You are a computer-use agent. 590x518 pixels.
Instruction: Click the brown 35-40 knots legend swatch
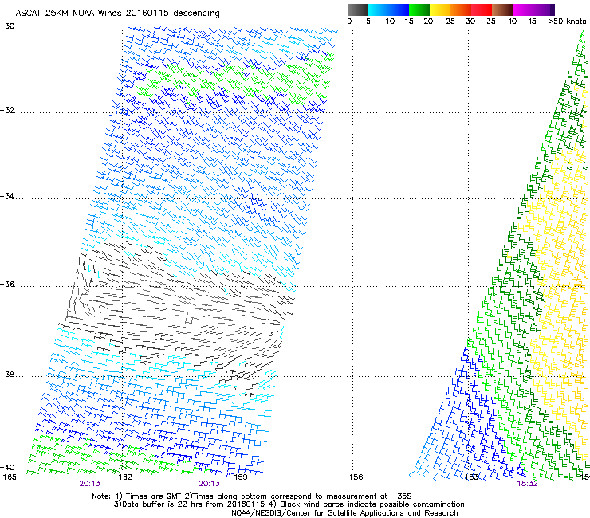coord(502,10)
